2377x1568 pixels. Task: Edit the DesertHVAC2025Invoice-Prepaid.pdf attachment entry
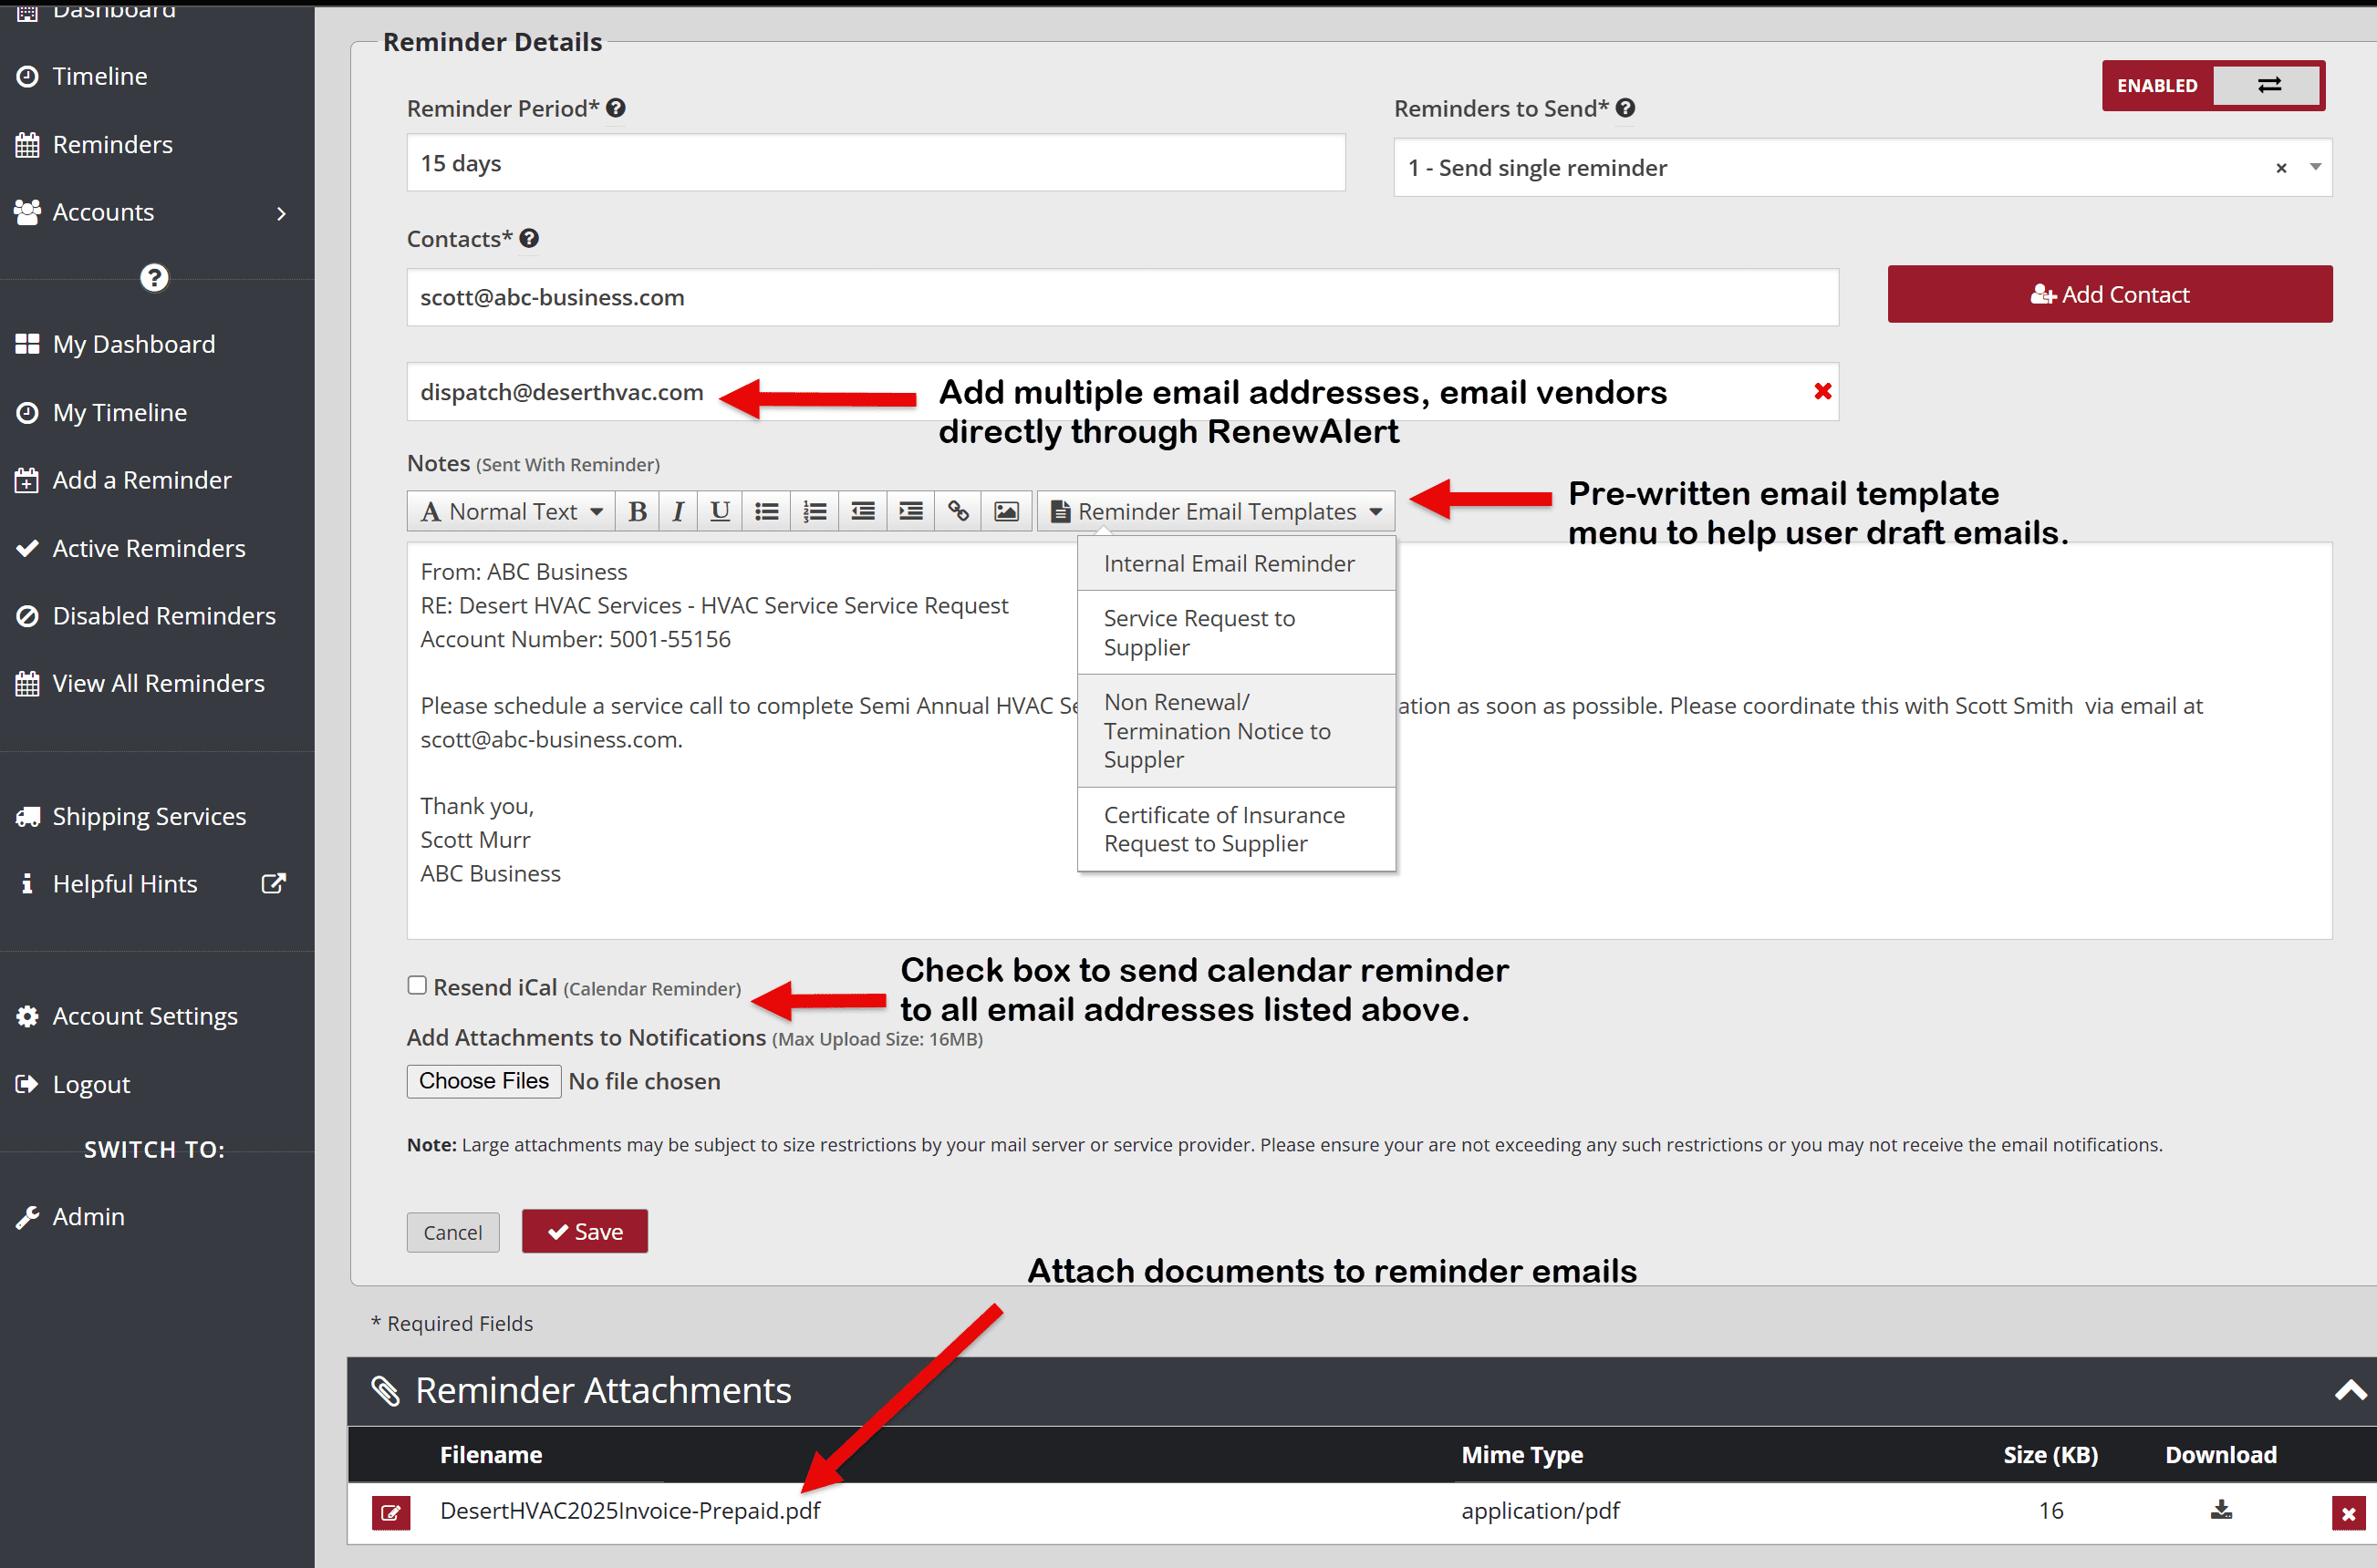391,1512
